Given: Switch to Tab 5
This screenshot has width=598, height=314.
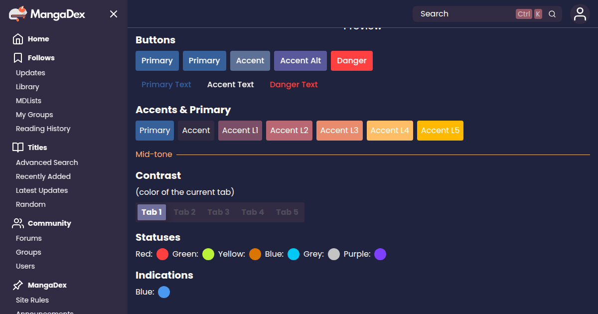Looking at the screenshot, I should 287,212.
